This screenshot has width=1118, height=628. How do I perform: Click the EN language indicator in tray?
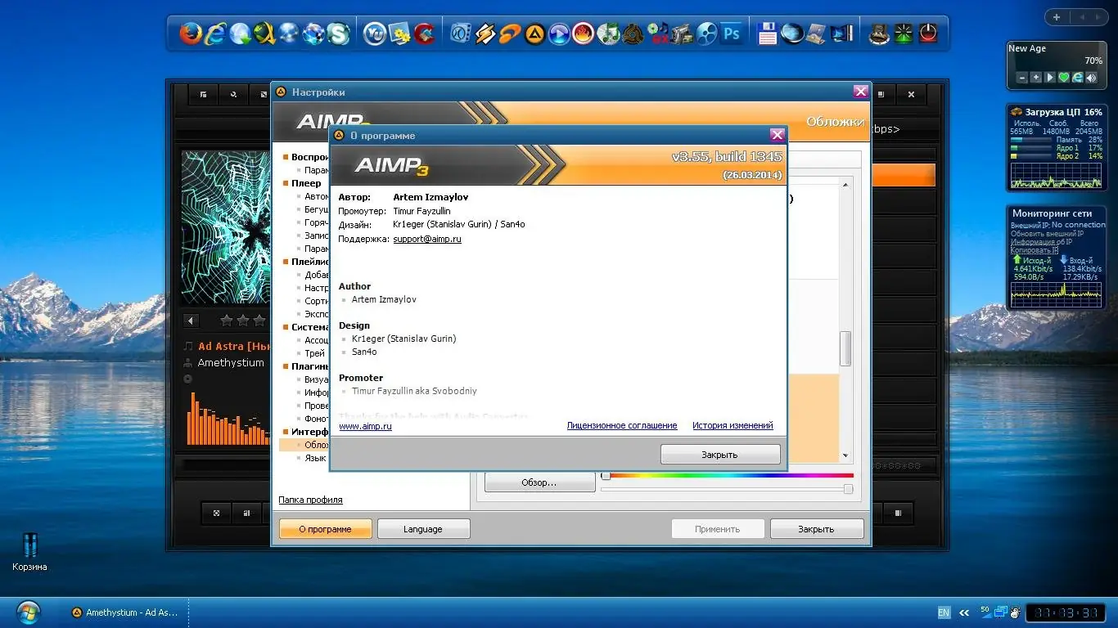(x=944, y=612)
